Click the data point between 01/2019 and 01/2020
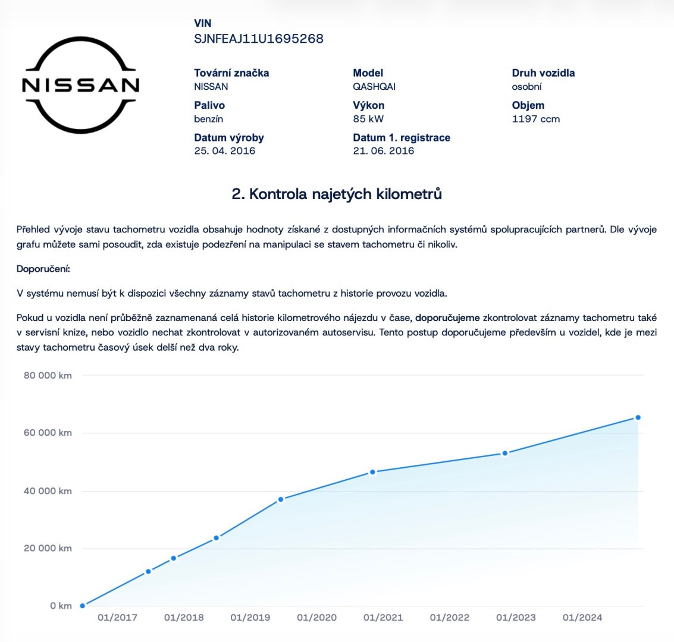 281,499
